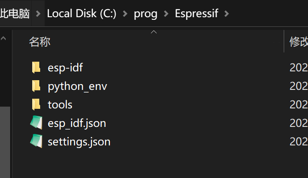Navigate to 此电脑 in the address bar
The width and height of the screenshot is (308, 178).
tap(15, 14)
